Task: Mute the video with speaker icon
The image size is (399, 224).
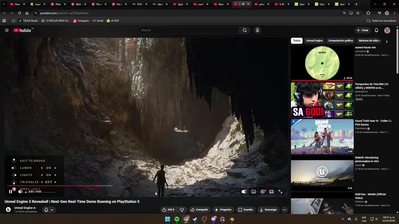Action: point(20,192)
